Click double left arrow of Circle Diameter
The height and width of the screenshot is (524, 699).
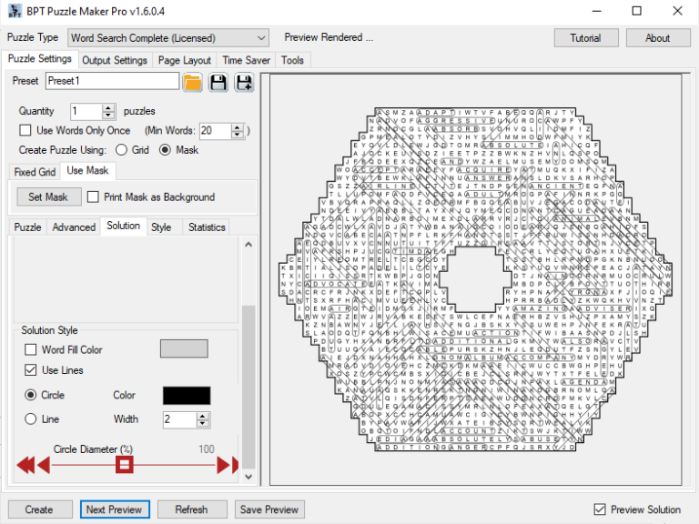[x=25, y=466]
